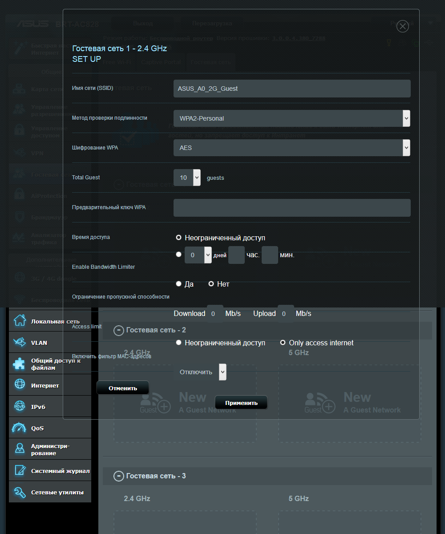Open Общий доступ к файлам puzzle icon
The image size is (445, 534).
[x=20, y=364]
